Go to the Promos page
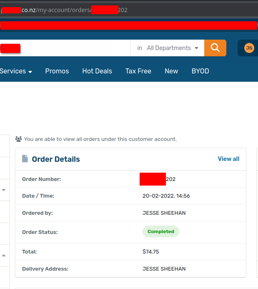Viewport: 258px width, 289px height. tap(57, 71)
